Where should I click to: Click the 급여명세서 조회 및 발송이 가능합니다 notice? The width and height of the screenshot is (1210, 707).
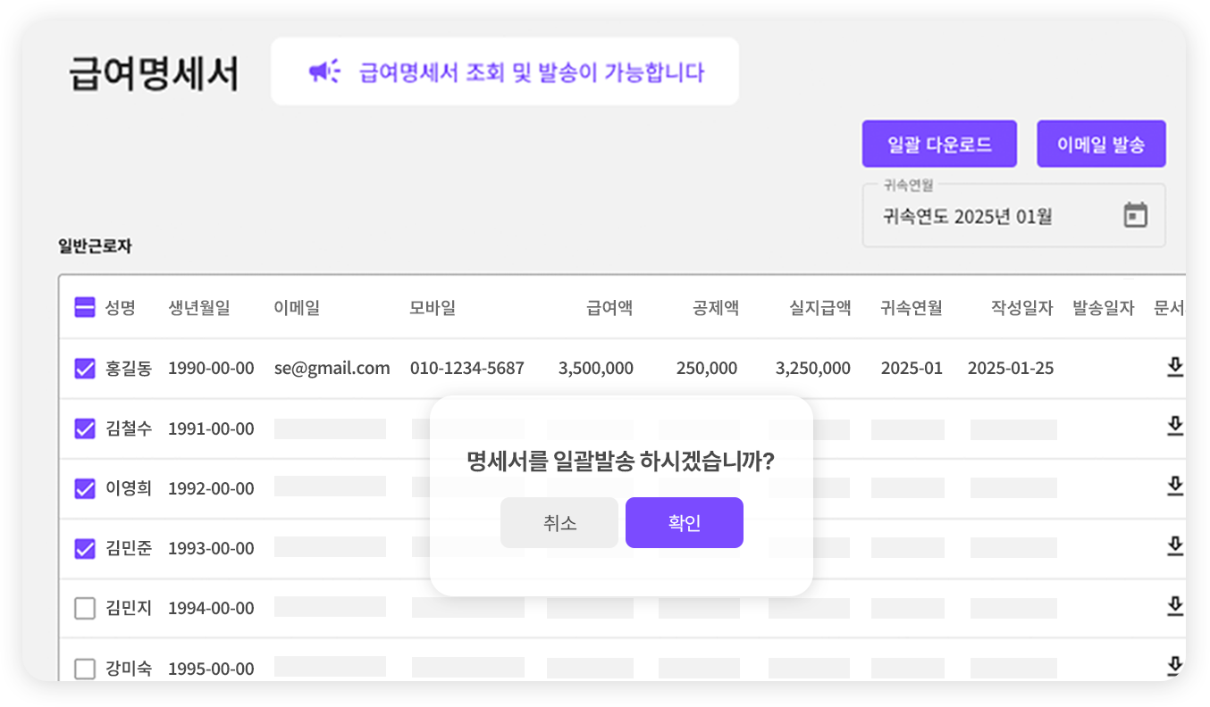pyautogui.click(x=532, y=71)
